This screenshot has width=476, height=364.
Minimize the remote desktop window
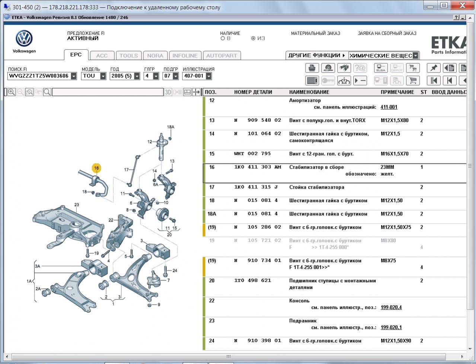coord(431,6)
